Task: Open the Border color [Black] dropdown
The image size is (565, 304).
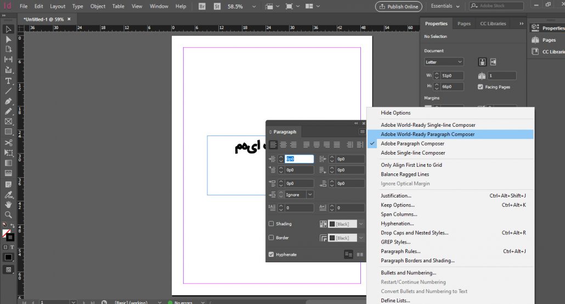Action: click(361, 238)
